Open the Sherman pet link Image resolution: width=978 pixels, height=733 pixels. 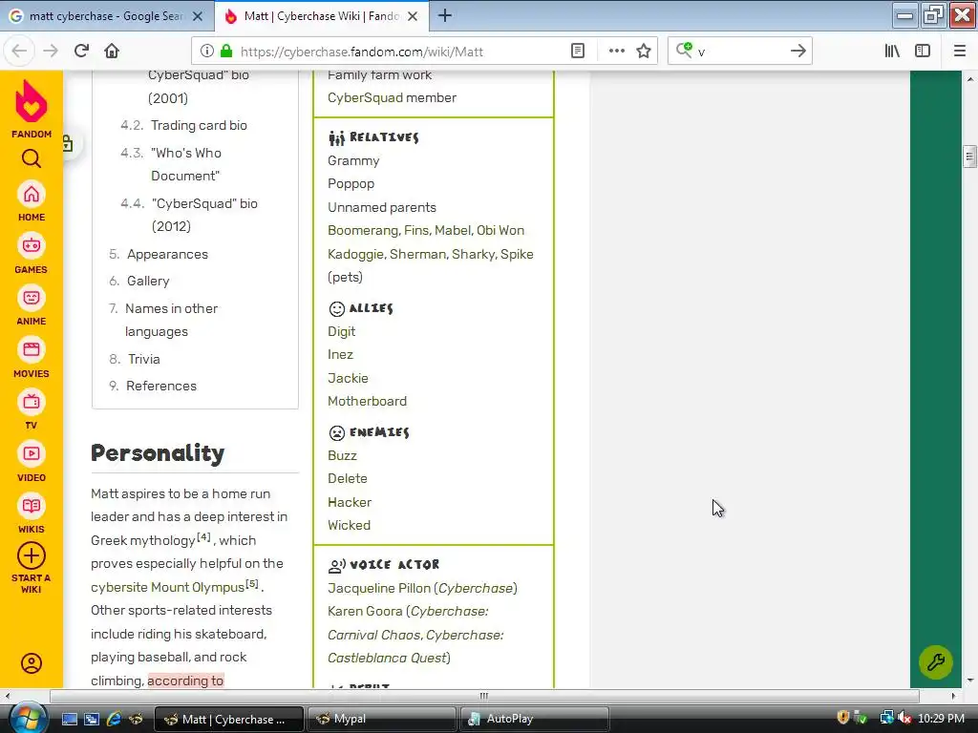(x=418, y=254)
